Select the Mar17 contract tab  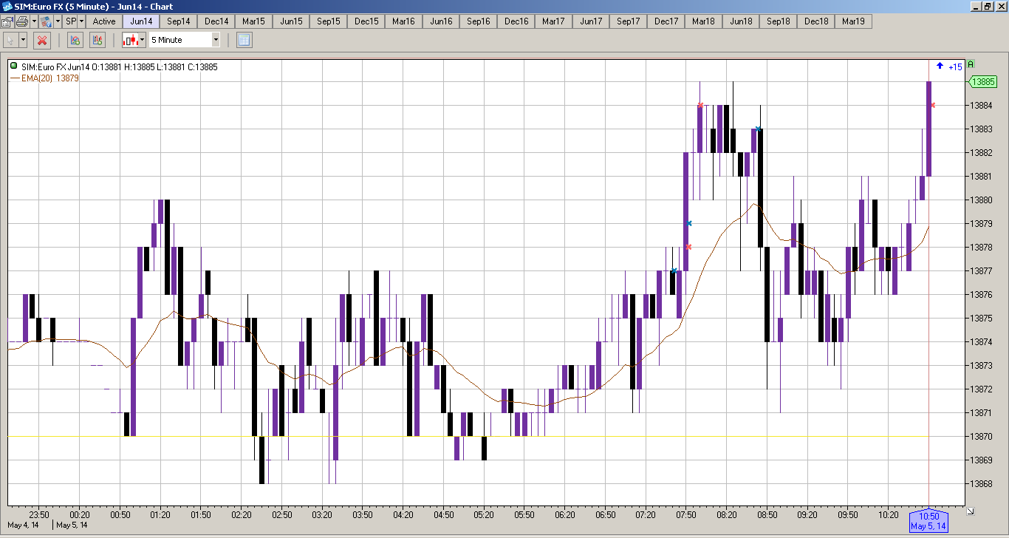pyautogui.click(x=553, y=21)
